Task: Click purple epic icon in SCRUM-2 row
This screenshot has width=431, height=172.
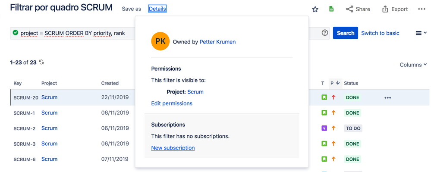Action: point(324,128)
